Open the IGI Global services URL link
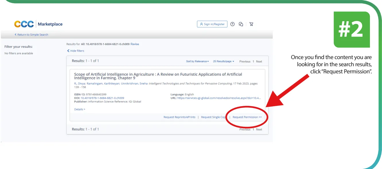 [219, 98]
